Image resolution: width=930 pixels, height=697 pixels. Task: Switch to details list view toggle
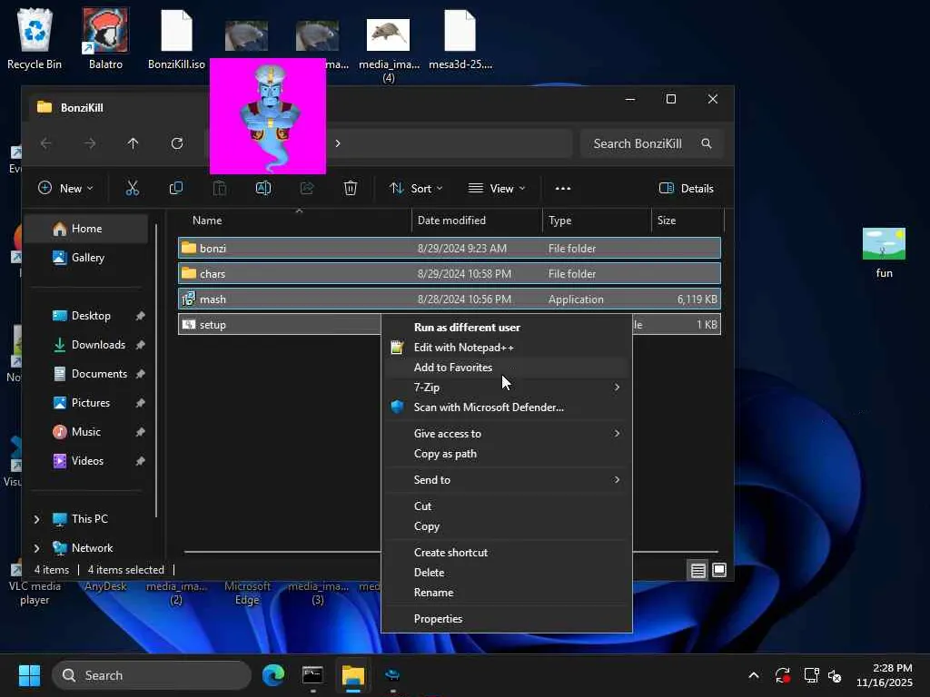pos(697,570)
